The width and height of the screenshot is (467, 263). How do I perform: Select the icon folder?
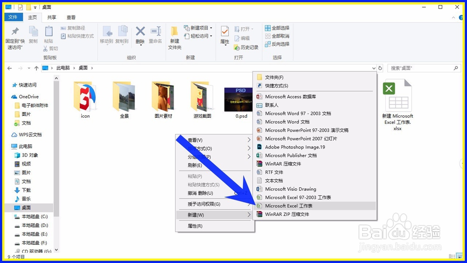click(x=85, y=100)
